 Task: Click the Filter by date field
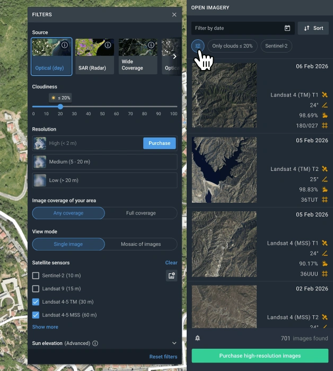pyautogui.click(x=243, y=28)
